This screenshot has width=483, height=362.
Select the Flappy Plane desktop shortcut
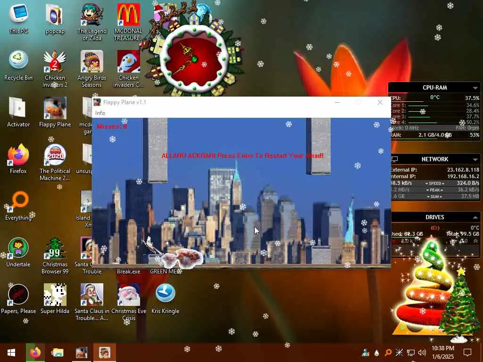tap(55, 112)
